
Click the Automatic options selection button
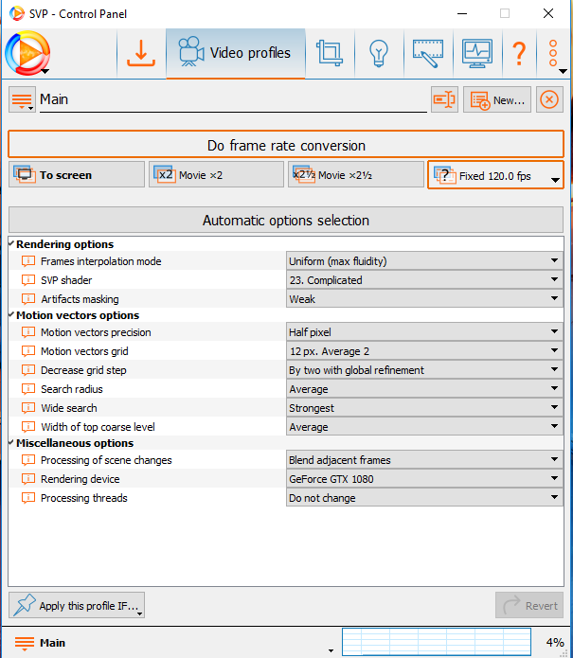tap(285, 221)
